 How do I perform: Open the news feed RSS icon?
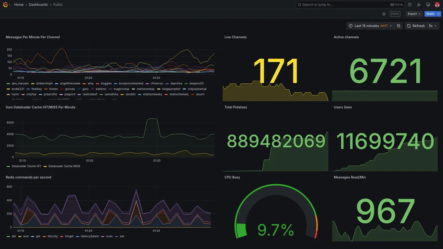pos(419,4)
